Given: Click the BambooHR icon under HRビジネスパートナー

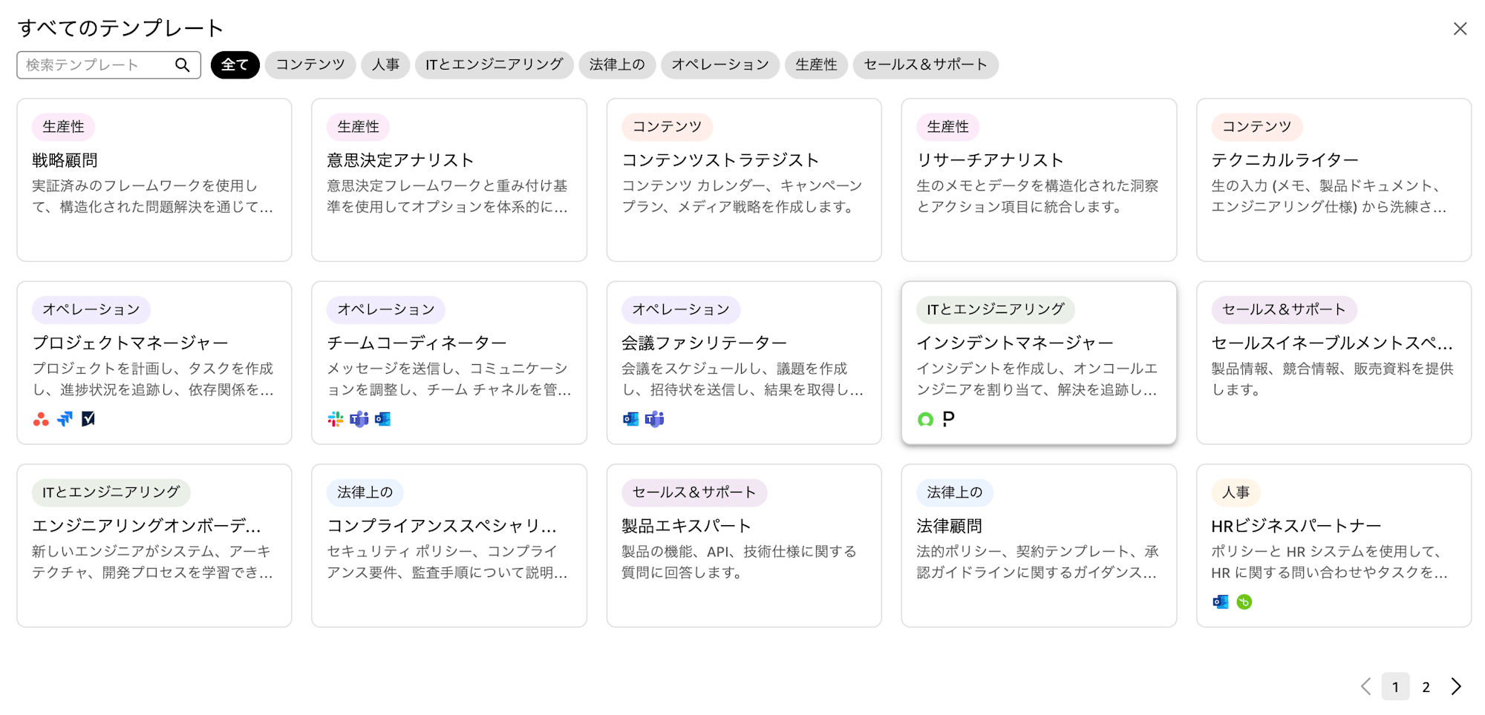Looking at the screenshot, I should [x=1246, y=602].
